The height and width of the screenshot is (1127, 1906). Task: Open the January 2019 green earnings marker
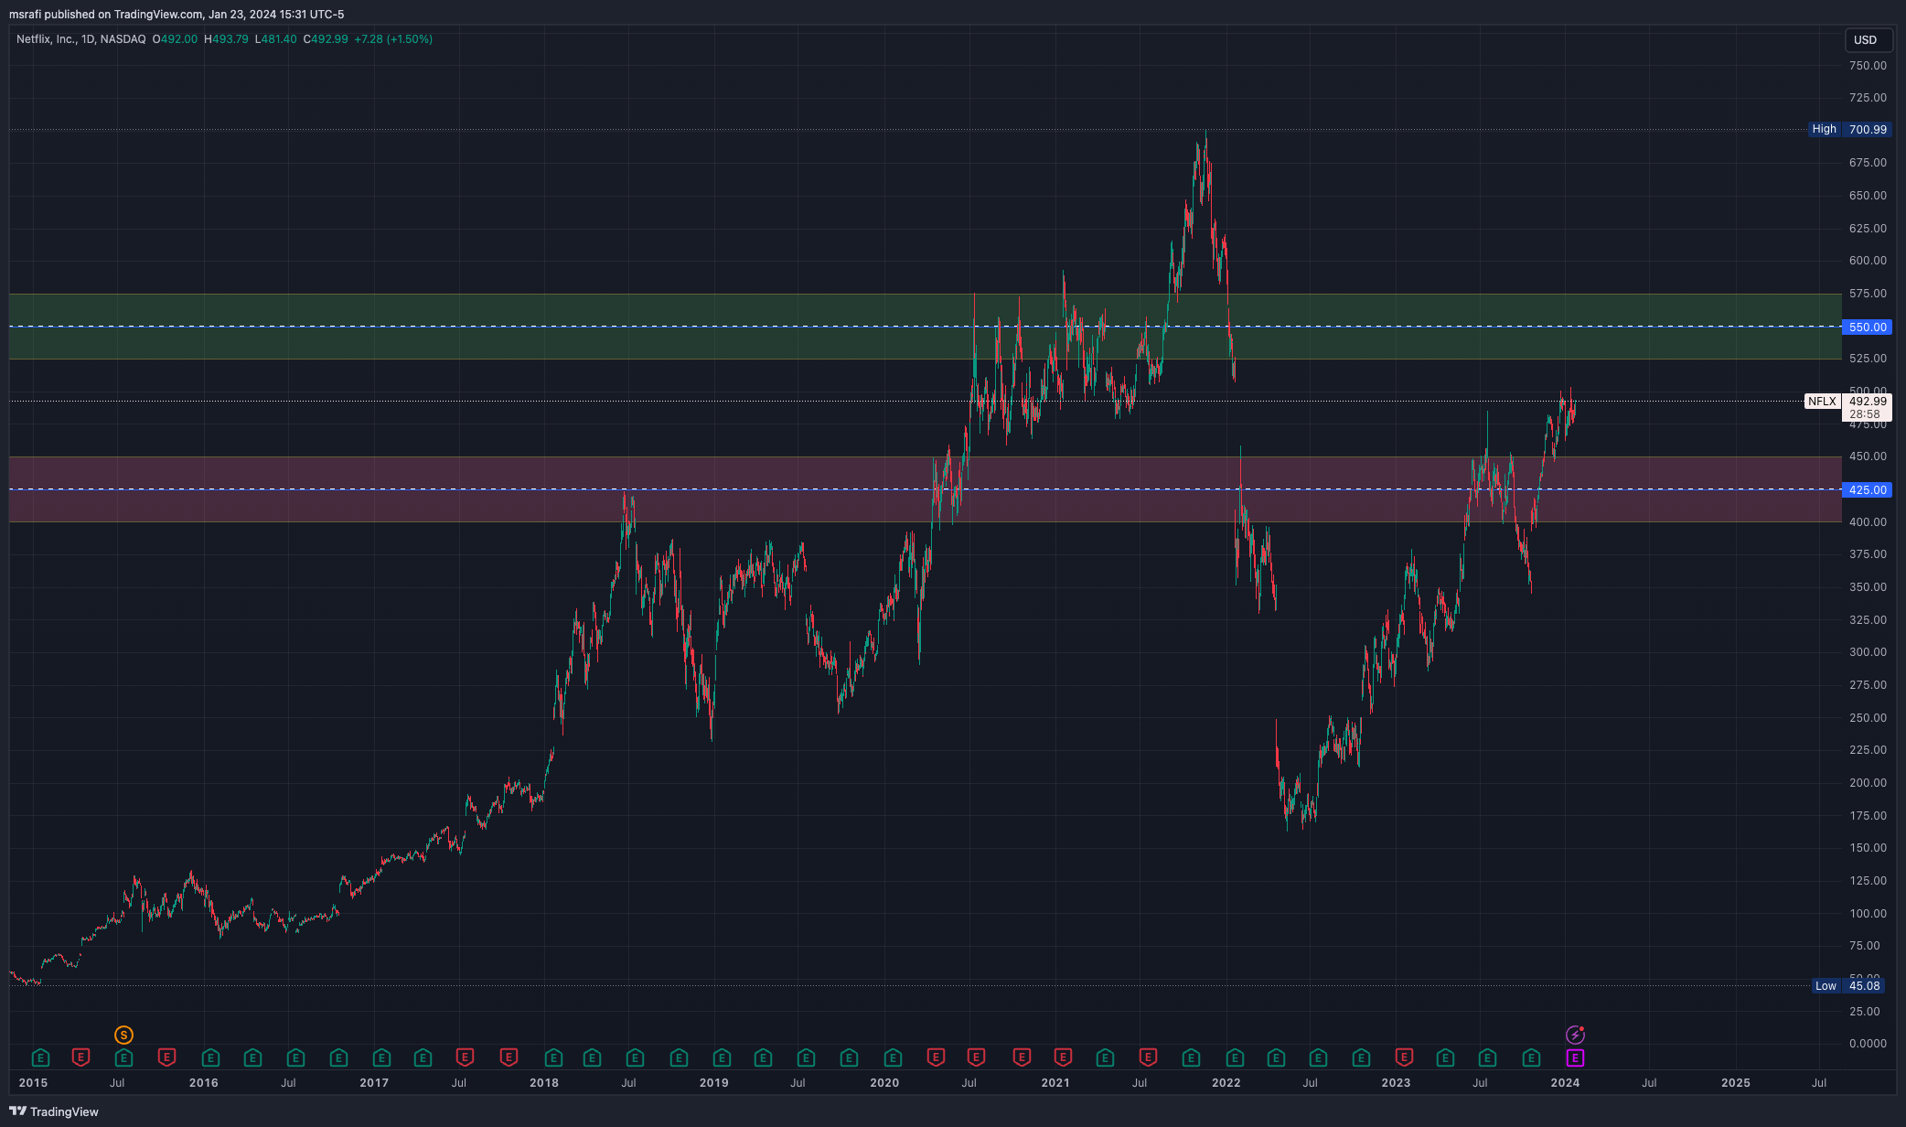[x=722, y=1058]
